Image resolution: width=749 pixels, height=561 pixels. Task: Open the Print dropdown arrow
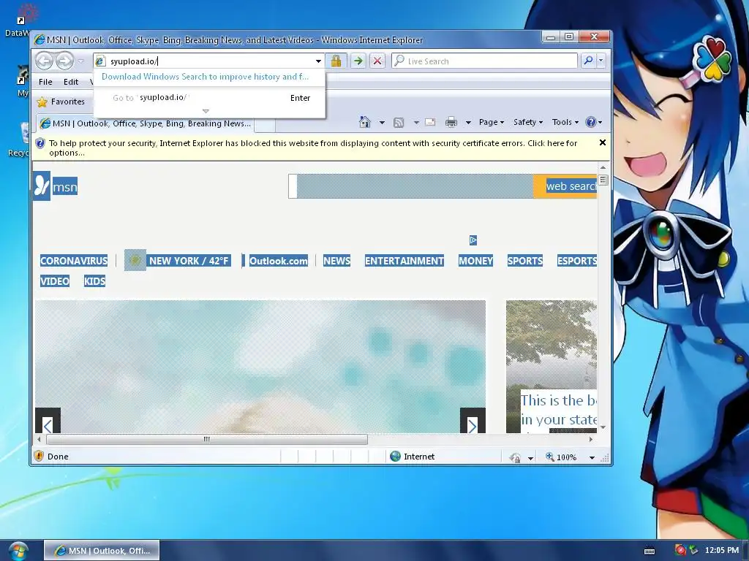[x=468, y=123]
